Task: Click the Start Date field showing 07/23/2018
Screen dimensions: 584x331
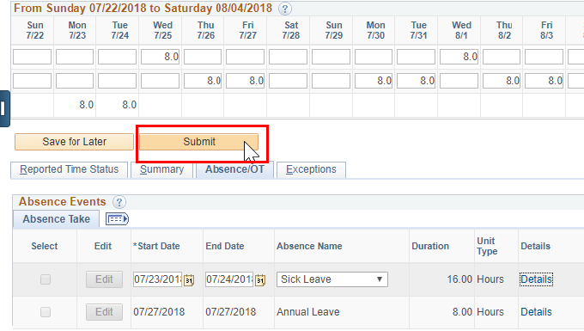Action: pos(157,279)
